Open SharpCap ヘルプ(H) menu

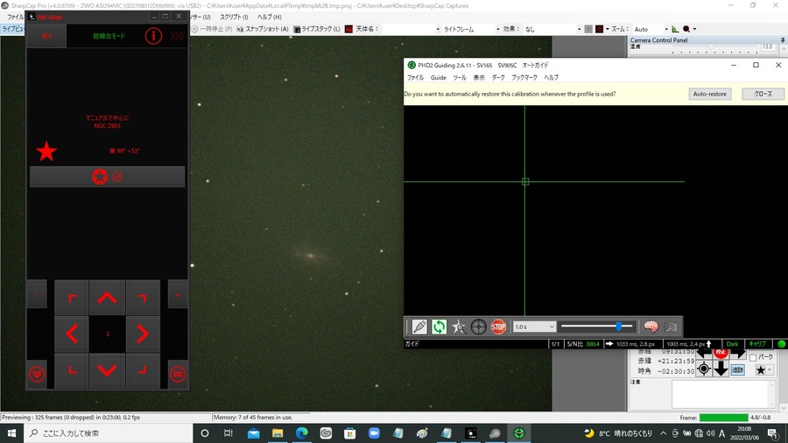pos(270,17)
